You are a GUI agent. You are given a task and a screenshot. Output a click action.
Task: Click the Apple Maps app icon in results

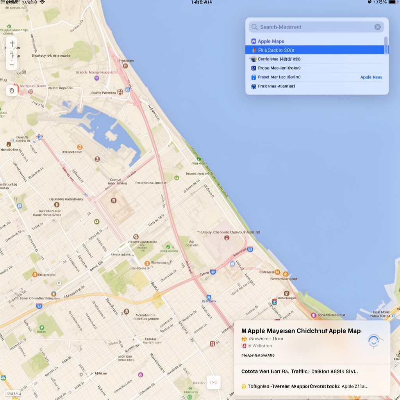point(254,41)
